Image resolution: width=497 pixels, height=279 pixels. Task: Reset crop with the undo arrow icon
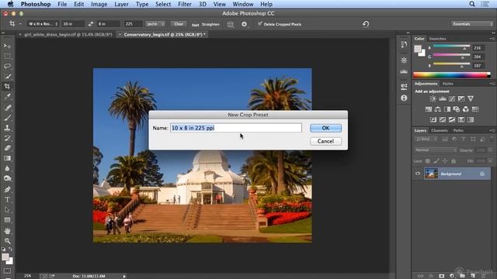click(366, 24)
